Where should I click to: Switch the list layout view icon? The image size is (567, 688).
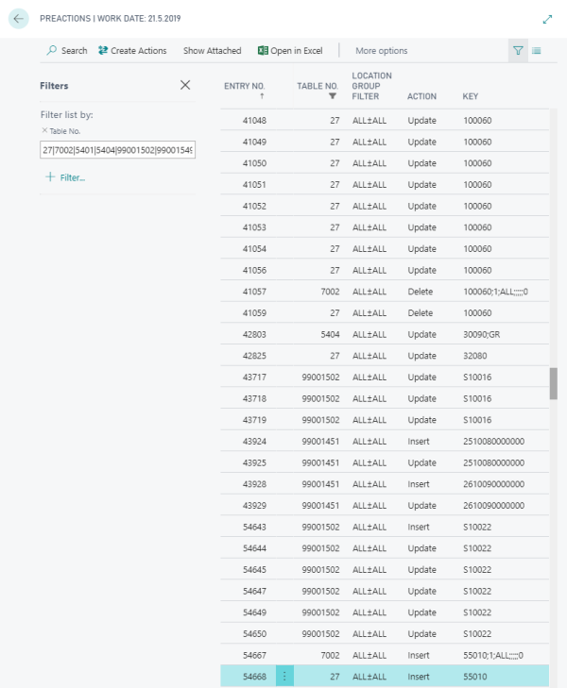pos(537,51)
